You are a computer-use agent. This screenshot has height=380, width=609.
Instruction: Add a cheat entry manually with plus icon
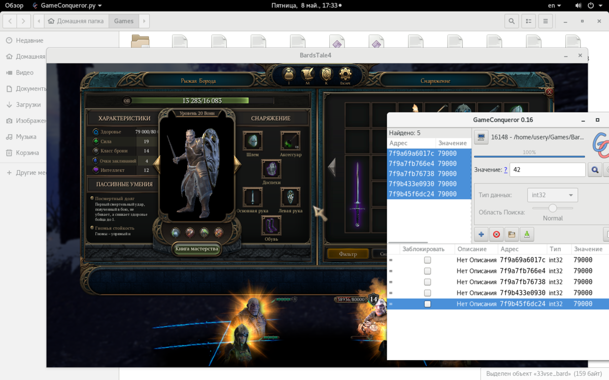pyautogui.click(x=481, y=234)
